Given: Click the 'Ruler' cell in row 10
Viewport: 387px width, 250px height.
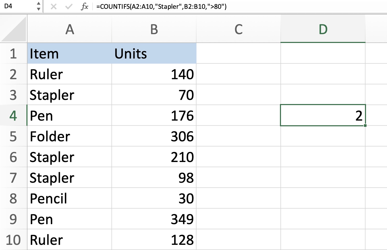Looking at the screenshot, I should click(69, 240).
